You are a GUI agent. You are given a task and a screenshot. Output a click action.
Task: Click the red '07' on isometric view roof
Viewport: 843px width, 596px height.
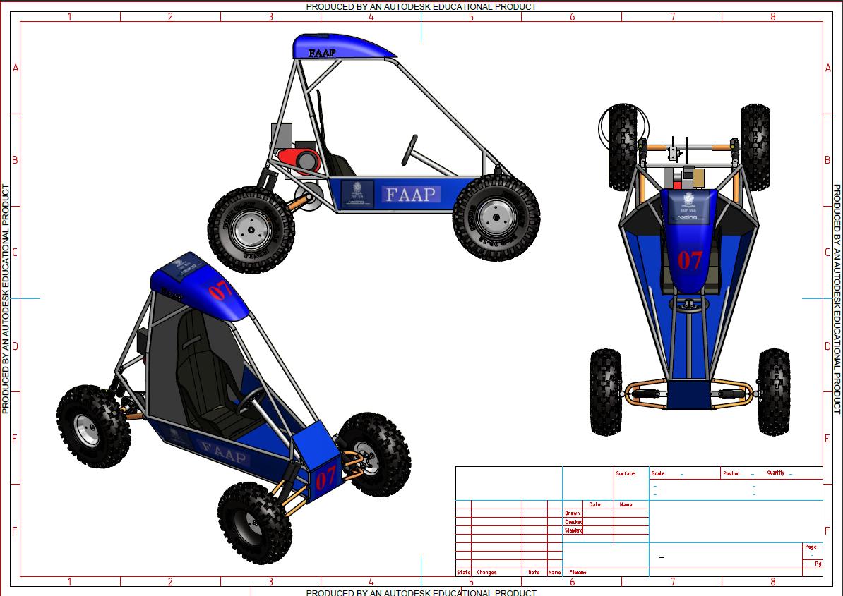tap(220, 290)
